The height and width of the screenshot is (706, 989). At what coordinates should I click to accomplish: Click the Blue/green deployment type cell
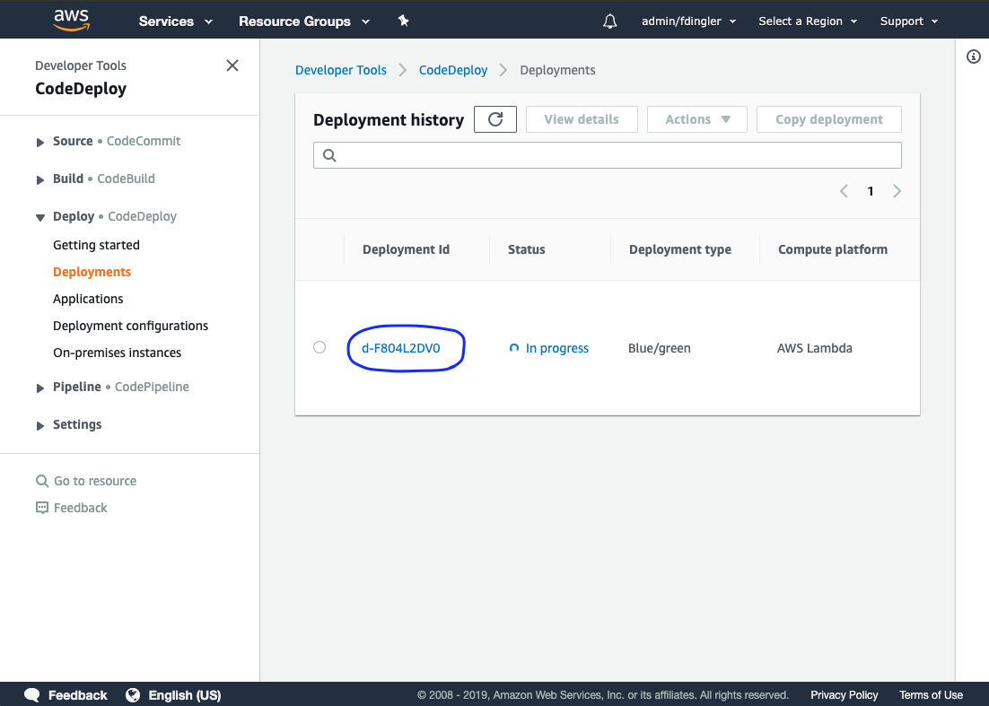click(x=659, y=348)
